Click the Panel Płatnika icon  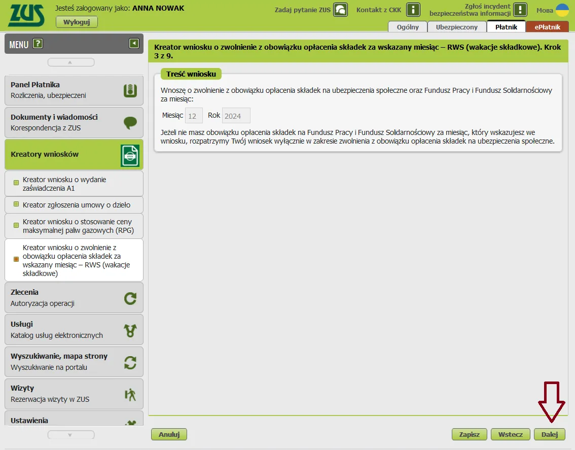click(130, 90)
